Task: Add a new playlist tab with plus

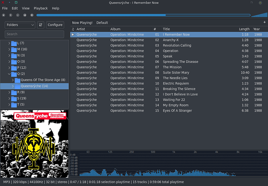Action: click(265, 22)
